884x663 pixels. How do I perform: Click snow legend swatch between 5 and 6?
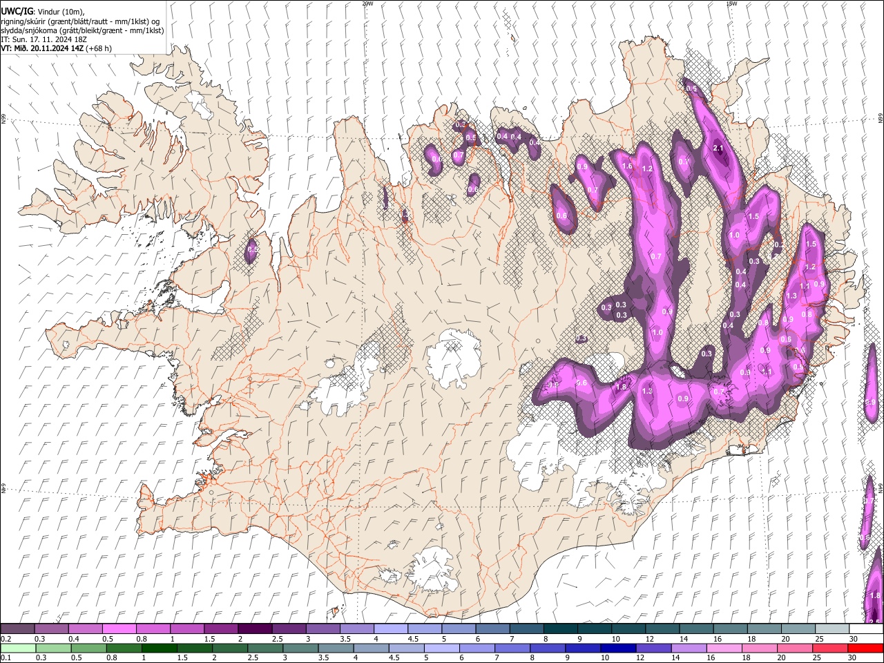(459, 628)
